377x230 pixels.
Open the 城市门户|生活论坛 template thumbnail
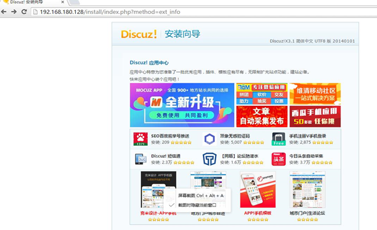coord(307,189)
